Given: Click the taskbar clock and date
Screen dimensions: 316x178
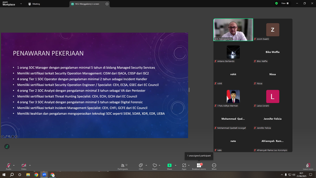Looking at the screenshot, I should 301,175.
